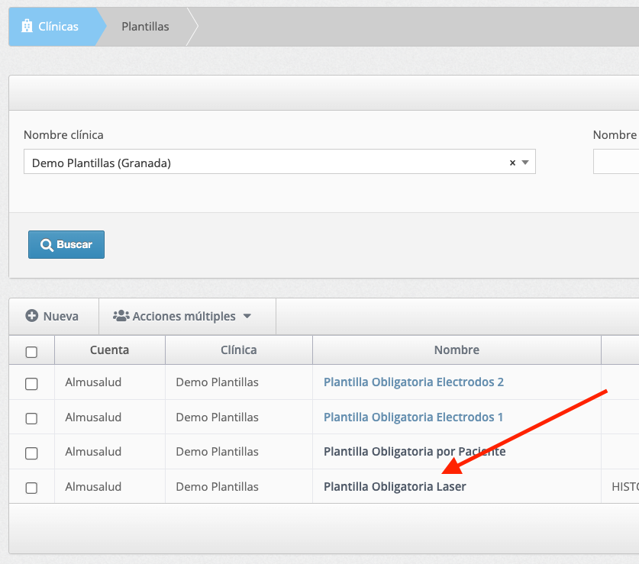
Task: Click Demo Plantillas in the Electrodos 1 row
Action: pos(218,417)
